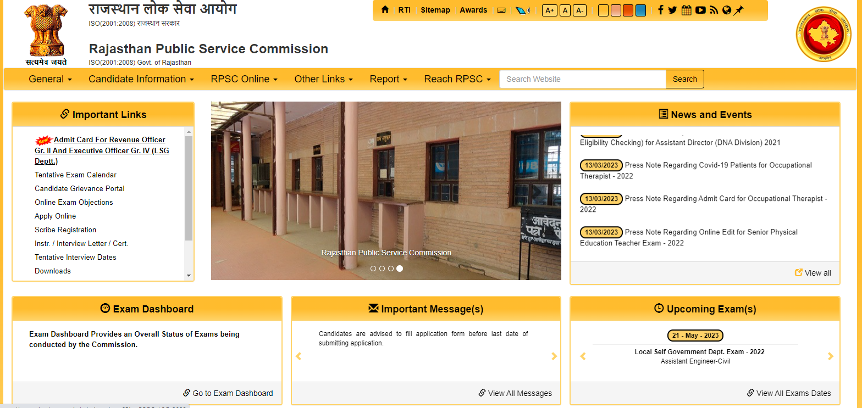This screenshot has height=408, width=862.
Task: Click Important Links scrollbar down arrow
Action: coord(189,276)
